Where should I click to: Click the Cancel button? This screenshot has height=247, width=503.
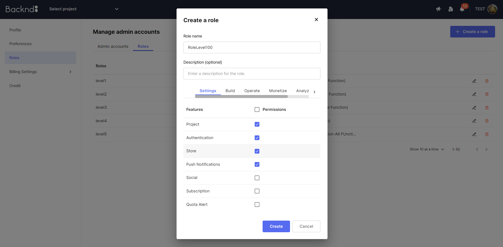306,226
